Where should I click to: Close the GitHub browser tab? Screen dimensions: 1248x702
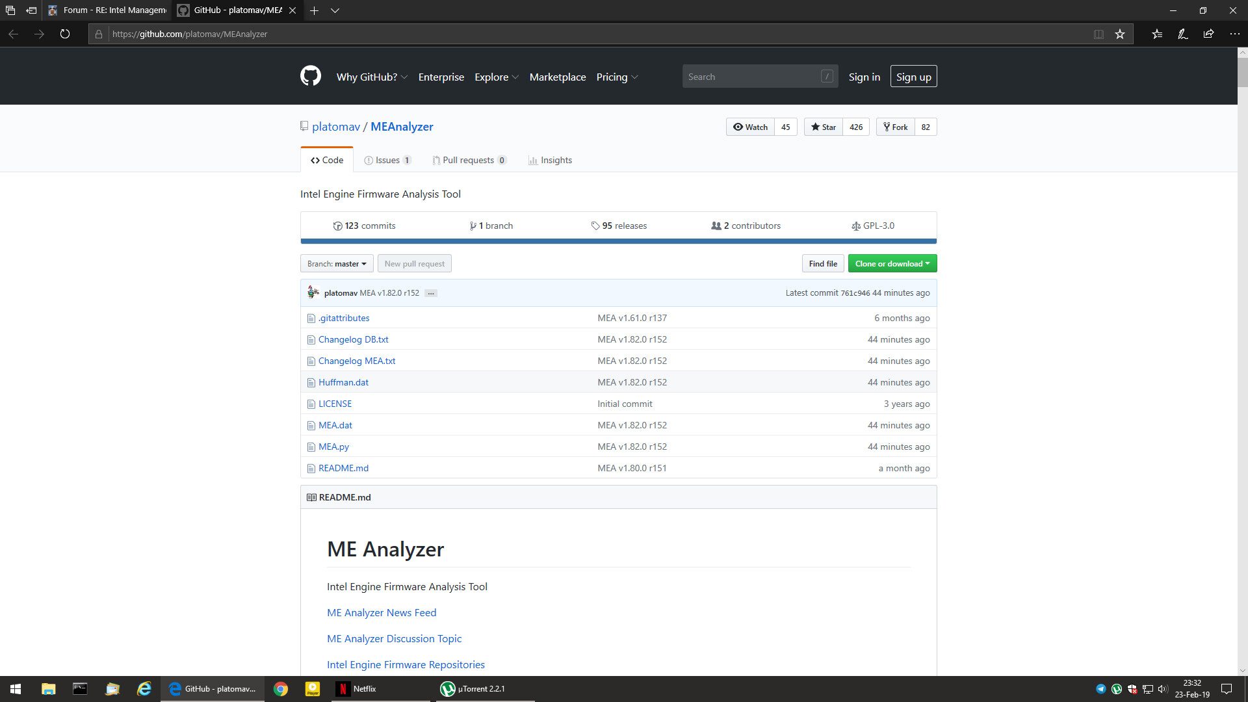click(292, 10)
